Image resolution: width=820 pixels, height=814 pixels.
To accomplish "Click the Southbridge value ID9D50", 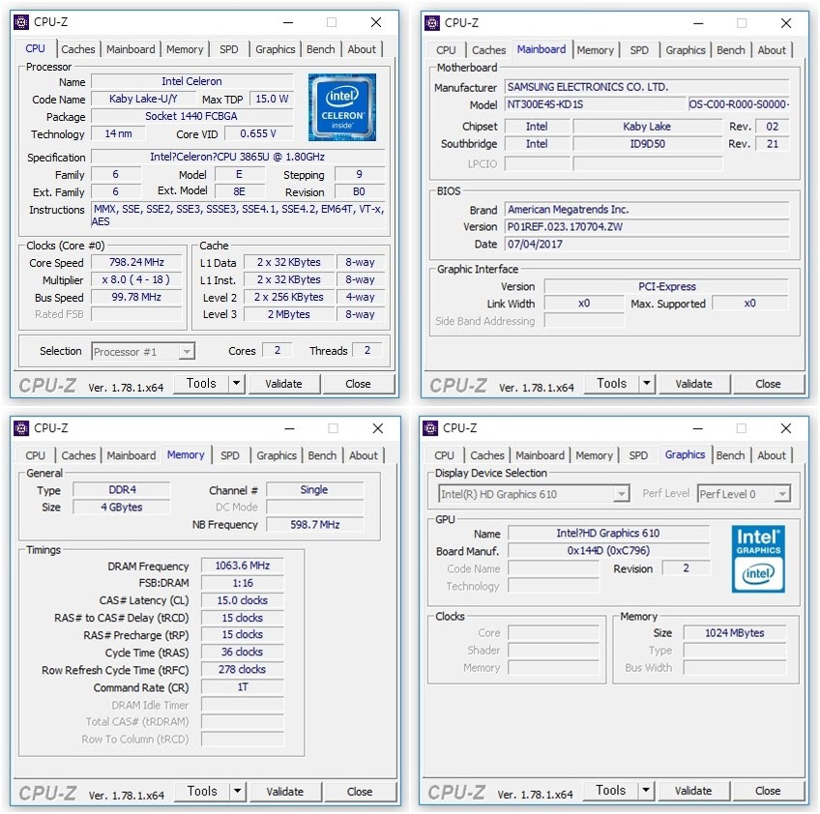I will pyautogui.click(x=648, y=144).
